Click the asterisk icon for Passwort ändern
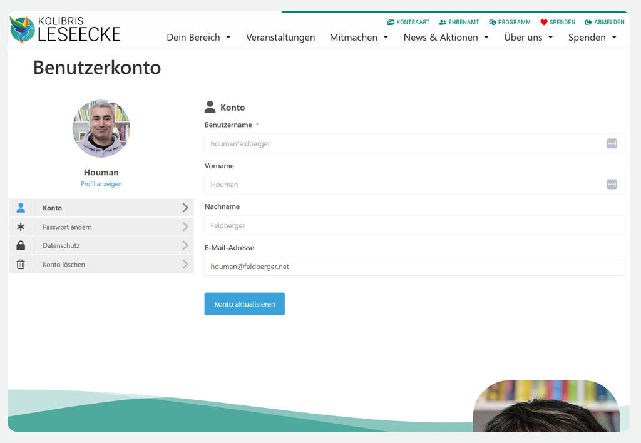This screenshot has height=443, width=641. click(x=21, y=227)
